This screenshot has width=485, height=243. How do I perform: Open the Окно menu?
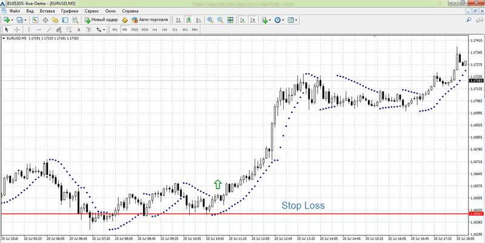(x=110, y=11)
